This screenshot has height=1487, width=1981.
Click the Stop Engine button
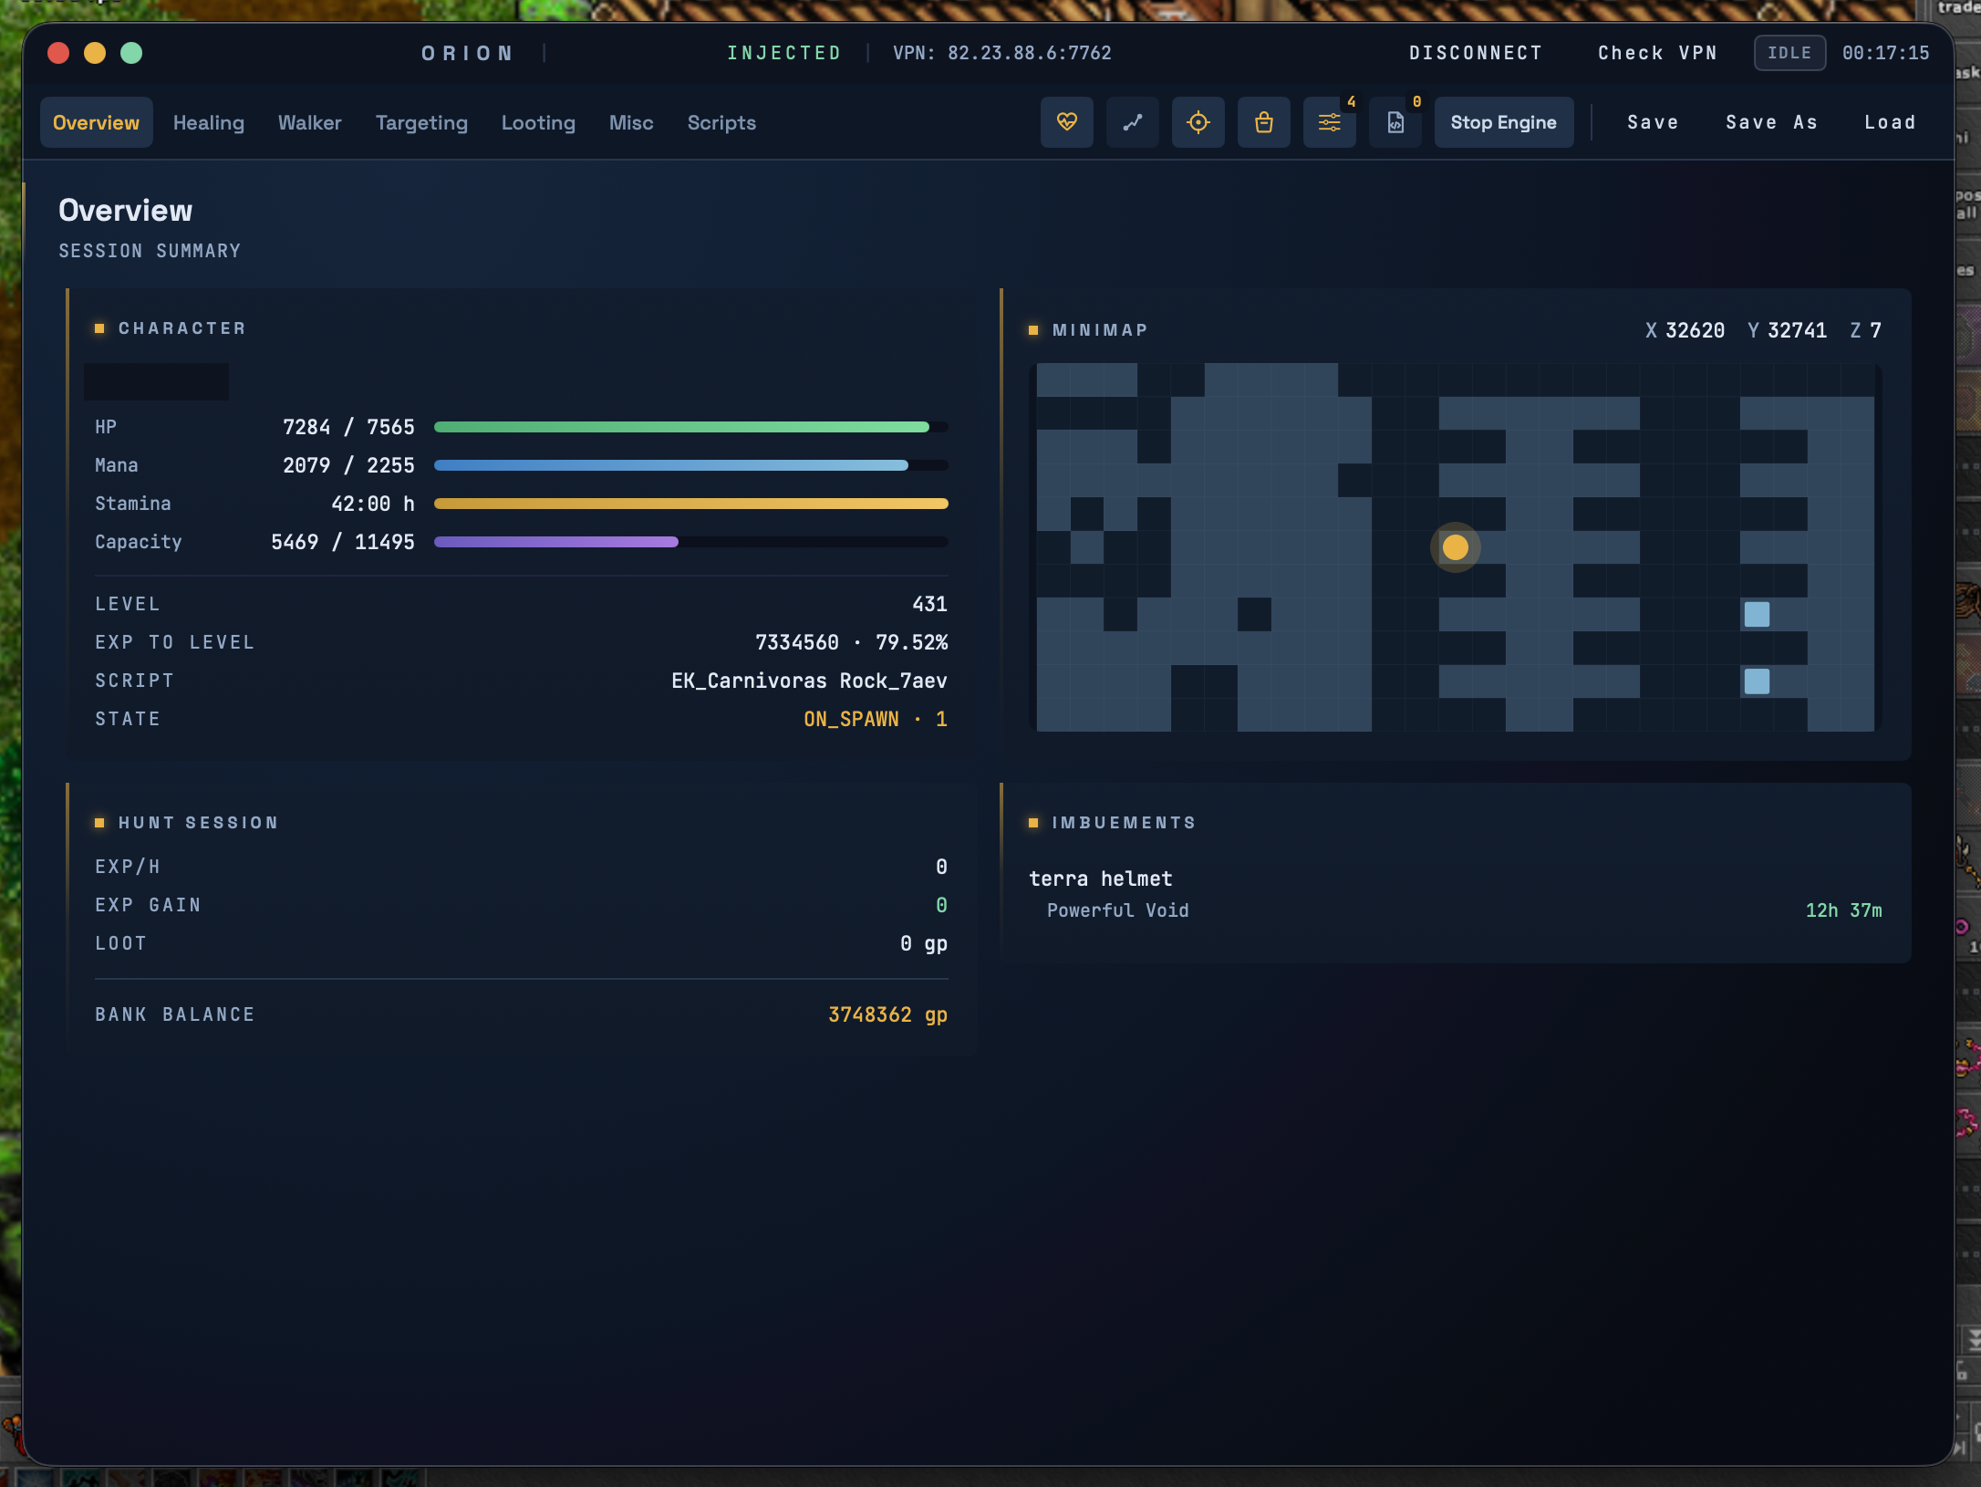click(x=1503, y=122)
